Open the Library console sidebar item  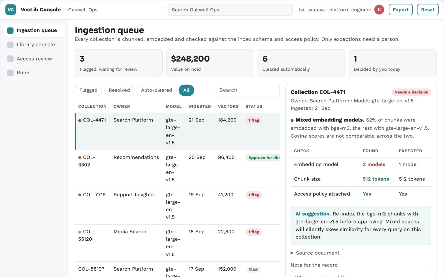[x=34, y=45]
